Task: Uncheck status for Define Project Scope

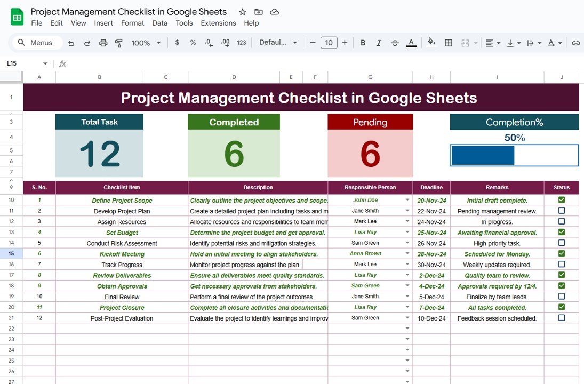Action: point(561,200)
